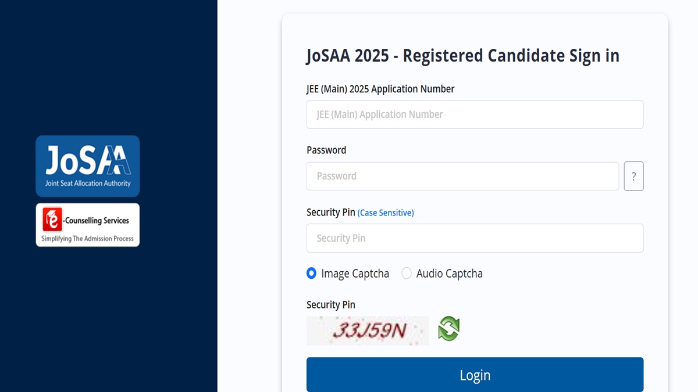The width and height of the screenshot is (698, 392).
Task: Click the "(Case Sensitive)" text
Action: pyautogui.click(x=386, y=213)
